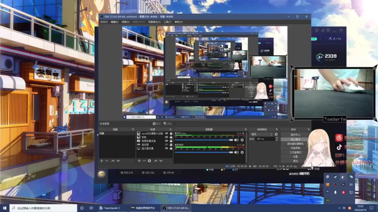
Task: Undock the 混音器 panel via its header icon
Action: click(245, 129)
